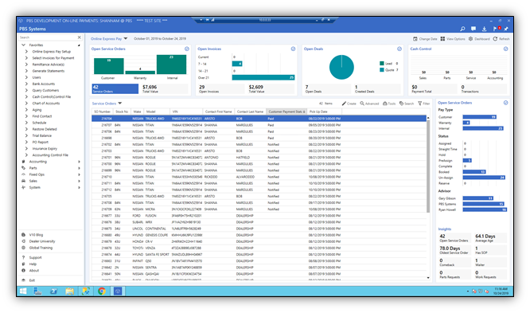Click the Support question mark icon

tap(23, 257)
